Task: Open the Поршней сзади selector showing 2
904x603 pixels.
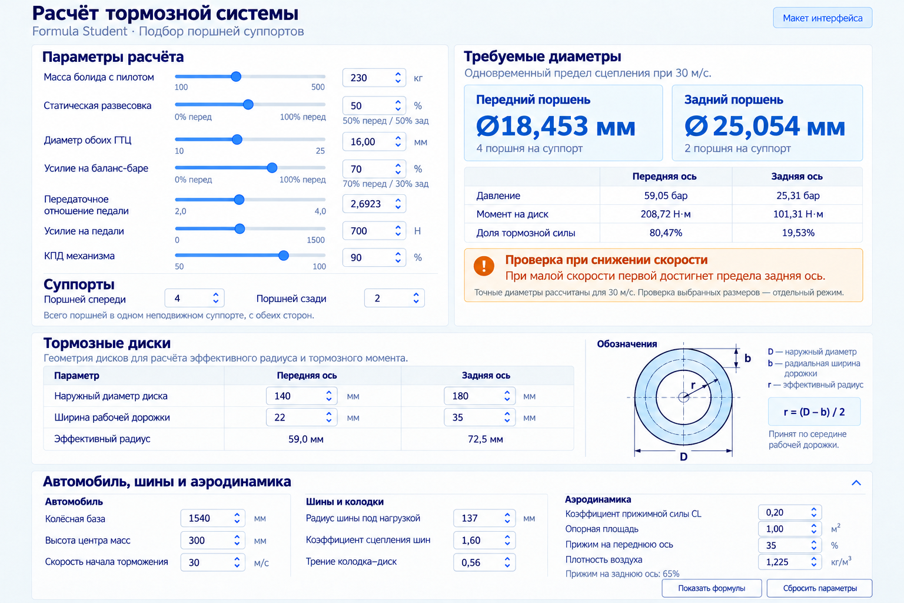Action: 394,299
